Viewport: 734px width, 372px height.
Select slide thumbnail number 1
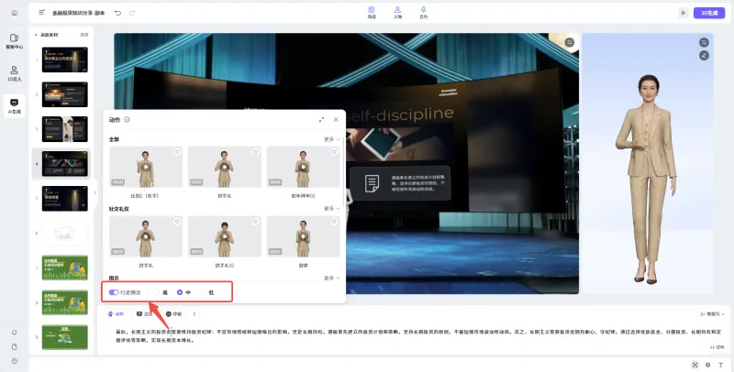tap(64, 60)
